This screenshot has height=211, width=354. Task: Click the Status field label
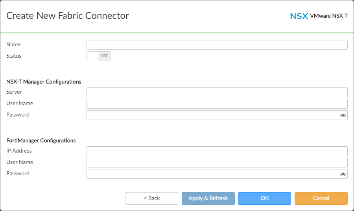14,56
